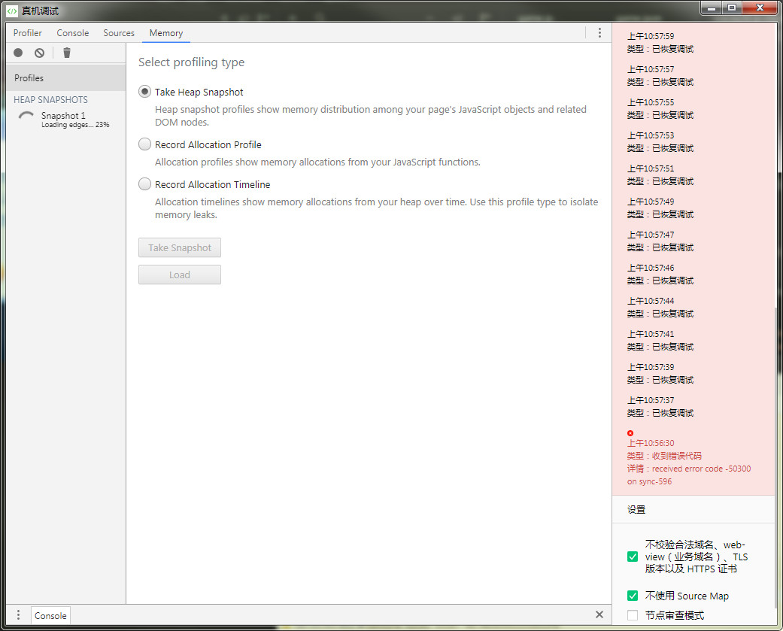Click the log entry at 上午10:57:49
This screenshot has width=783, height=631.
pos(660,208)
